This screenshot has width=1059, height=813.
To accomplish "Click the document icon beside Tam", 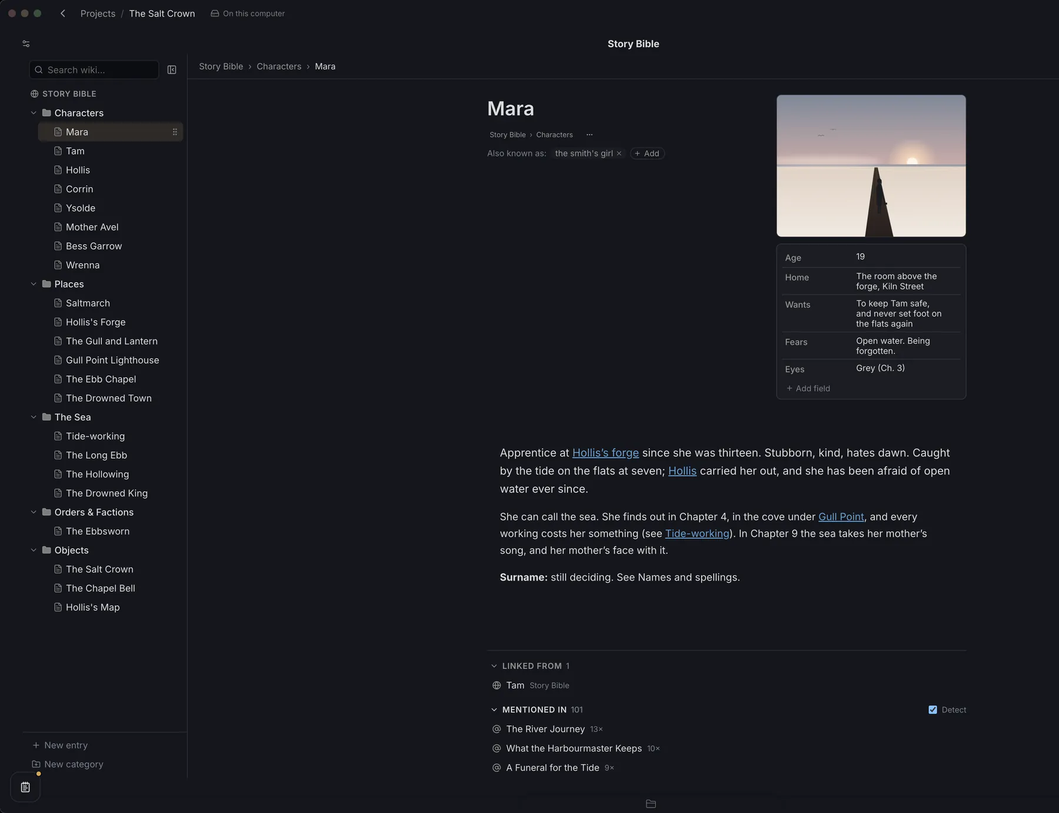I will 58,151.
